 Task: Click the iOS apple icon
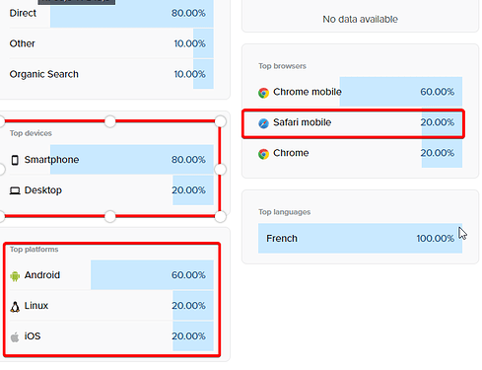click(15, 337)
